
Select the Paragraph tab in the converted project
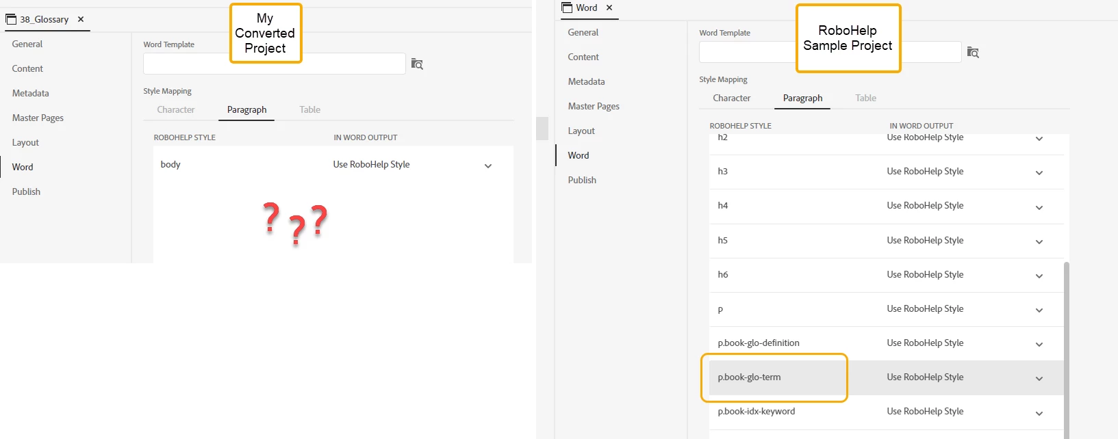coord(247,109)
